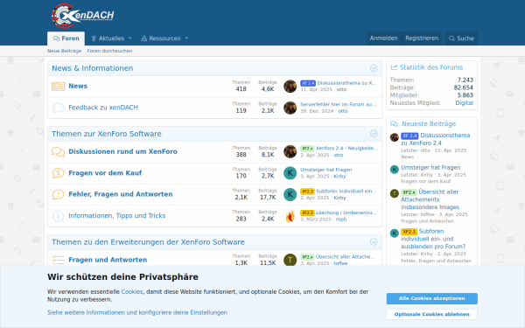Click the Anmelden button
525x328 pixels.
coord(384,38)
